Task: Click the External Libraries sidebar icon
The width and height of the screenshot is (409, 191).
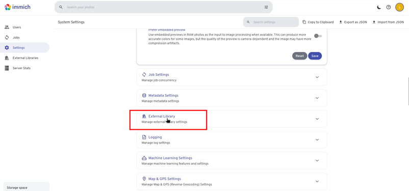Action: tap(7, 58)
